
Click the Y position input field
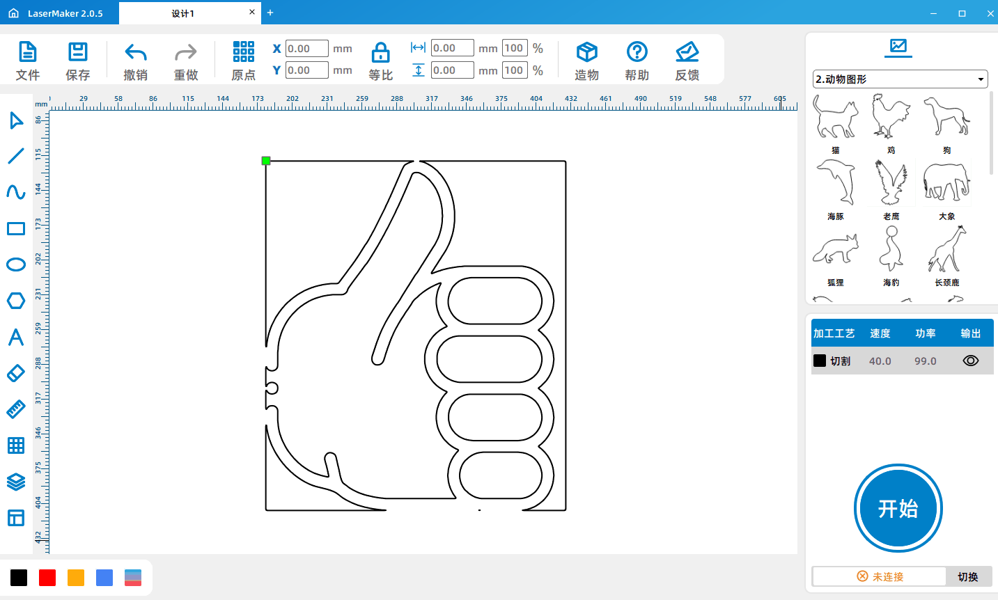pyautogui.click(x=307, y=70)
